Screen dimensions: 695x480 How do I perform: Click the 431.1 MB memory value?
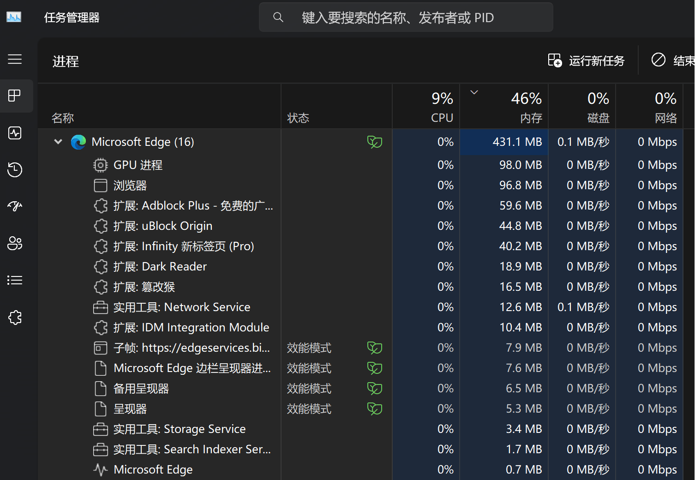point(517,142)
